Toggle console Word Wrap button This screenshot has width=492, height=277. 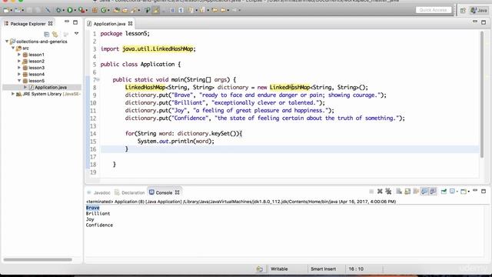pyautogui.click(x=416, y=192)
